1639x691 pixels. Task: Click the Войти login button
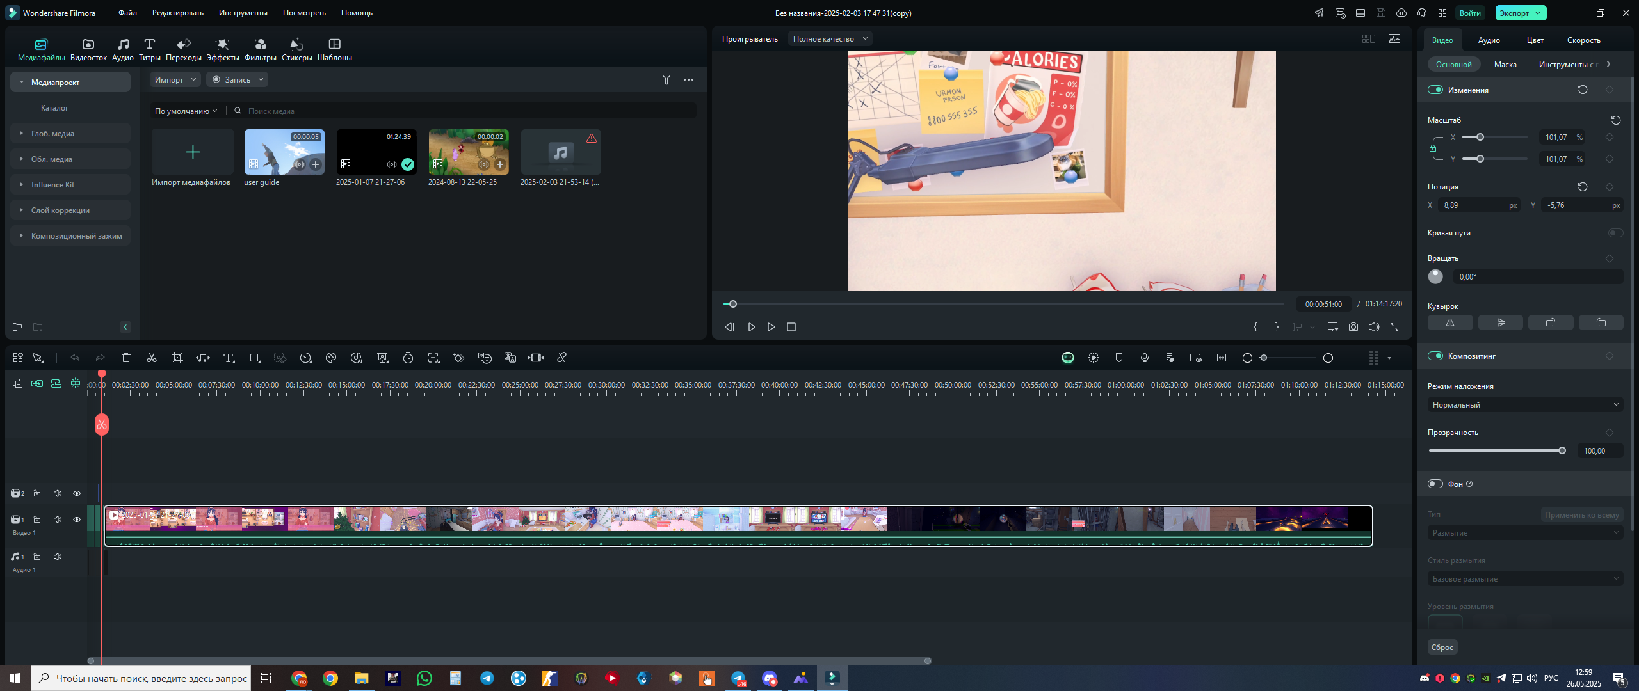pyautogui.click(x=1470, y=13)
